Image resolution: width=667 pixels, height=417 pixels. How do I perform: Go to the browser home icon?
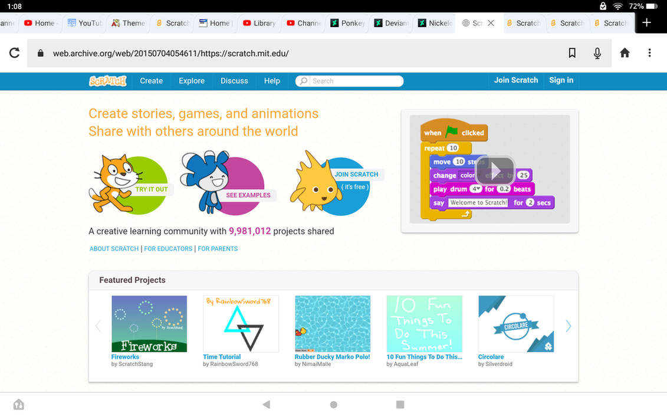tap(625, 52)
